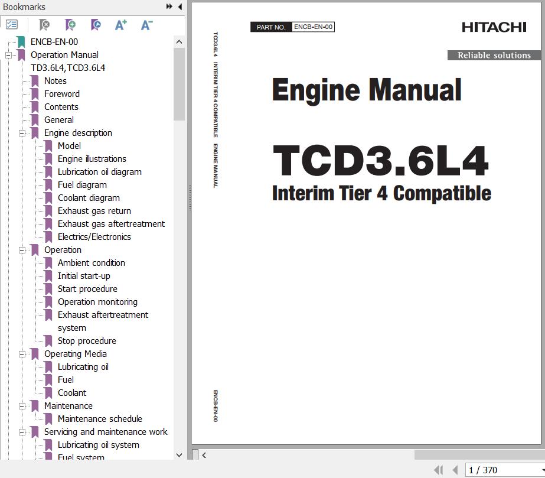Viewport: 545px width, 478px height.
Task: Click the bookmarks vertical scrollbar thumb
Action: [180, 84]
